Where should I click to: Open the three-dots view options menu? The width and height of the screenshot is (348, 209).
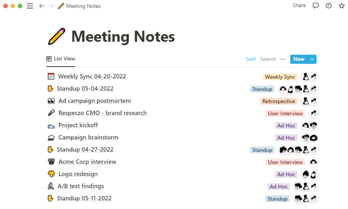[x=283, y=59]
